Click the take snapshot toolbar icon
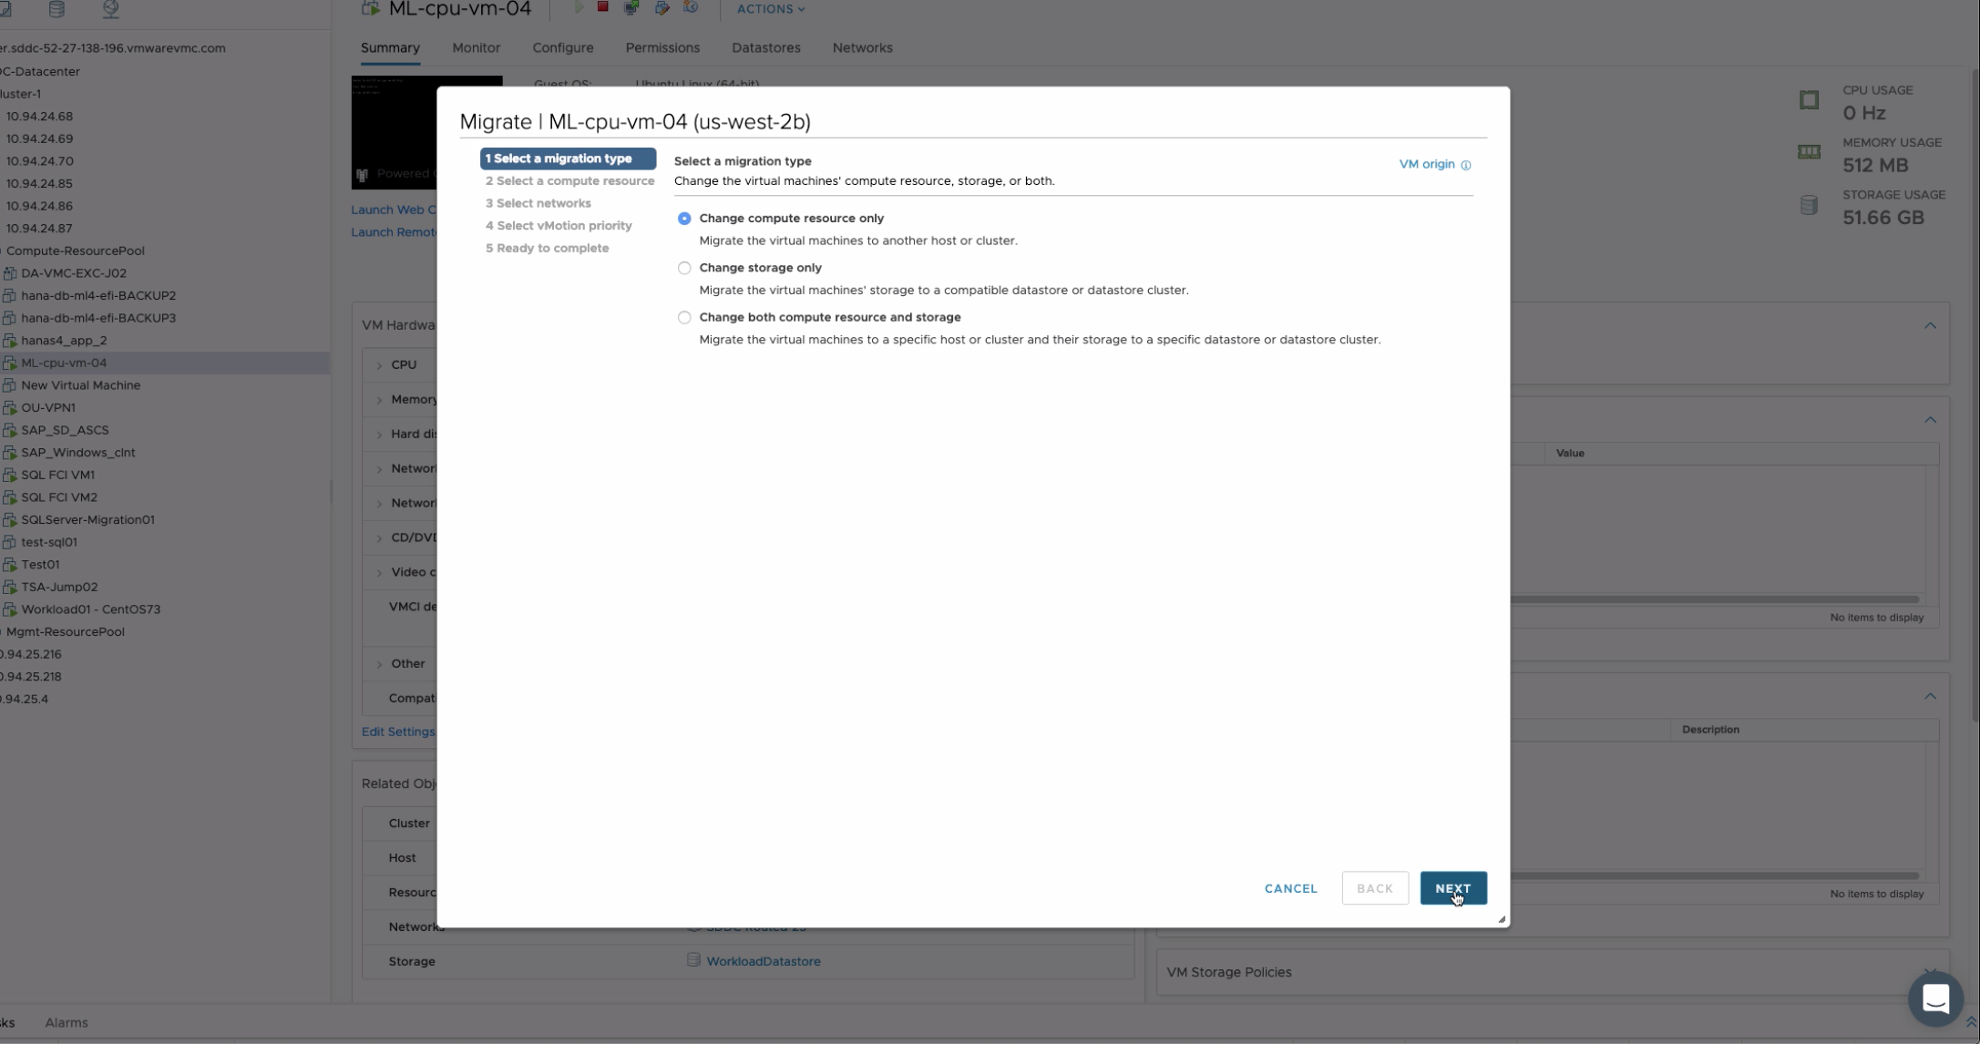Screen dimensions: 1980x1044 pos(691,7)
